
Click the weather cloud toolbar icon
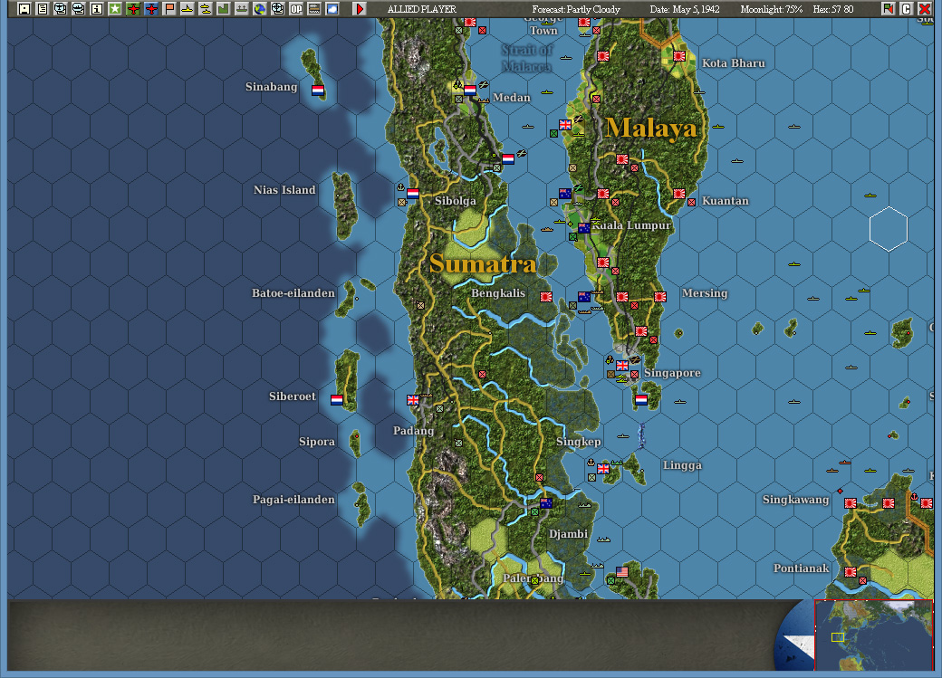point(333,7)
